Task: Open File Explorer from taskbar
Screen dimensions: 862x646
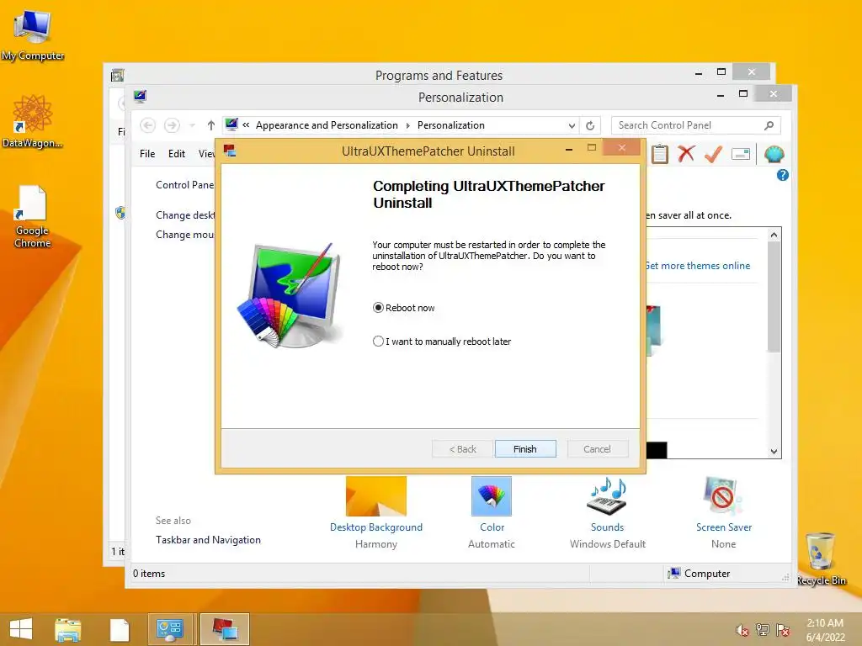Action: pos(67,629)
